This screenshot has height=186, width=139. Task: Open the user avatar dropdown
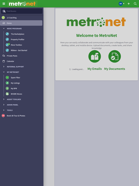pyautogui.click(x=121, y=4)
